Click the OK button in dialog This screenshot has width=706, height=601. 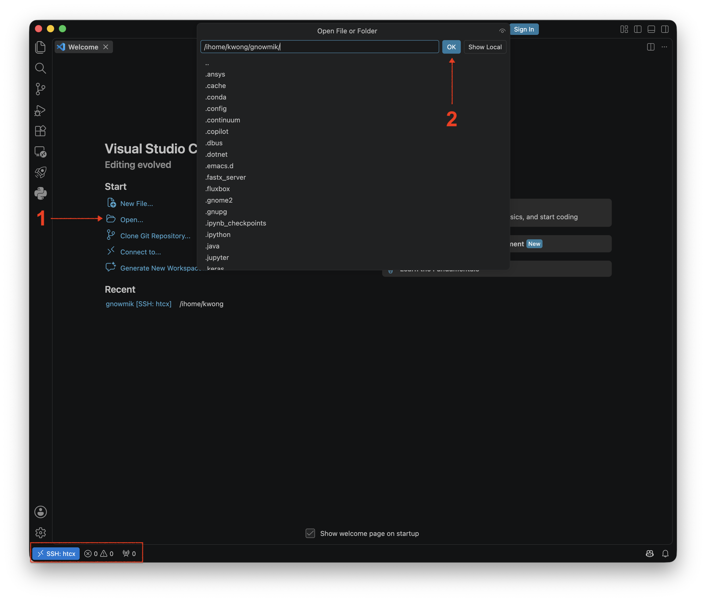[451, 47]
